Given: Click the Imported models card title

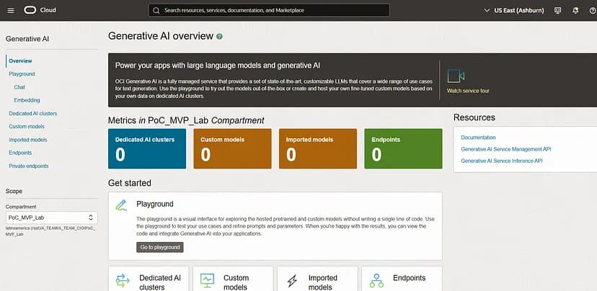Looking at the screenshot, I should tap(323, 282).
